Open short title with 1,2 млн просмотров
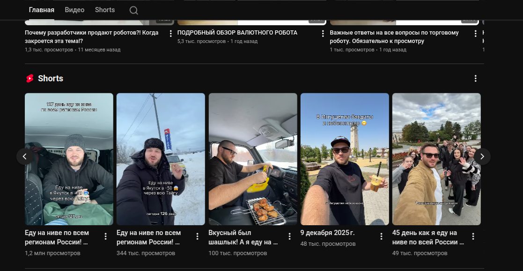Image resolution: width=523 pixels, height=271 pixels. coord(57,237)
